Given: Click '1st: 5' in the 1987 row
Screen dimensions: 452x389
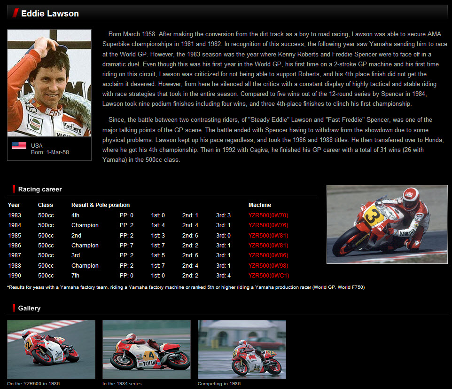Looking at the screenshot, I should (x=158, y=255).
